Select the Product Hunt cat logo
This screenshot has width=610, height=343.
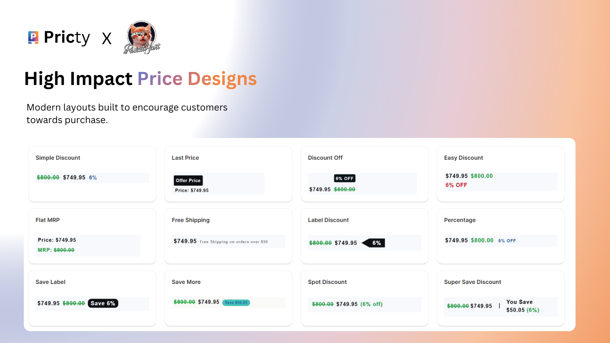(x=141, y=37)
